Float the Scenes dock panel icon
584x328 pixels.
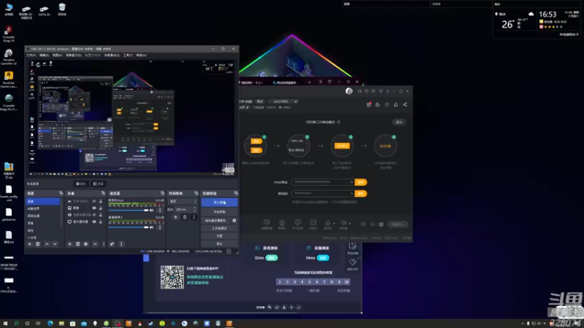coord(61,193)
